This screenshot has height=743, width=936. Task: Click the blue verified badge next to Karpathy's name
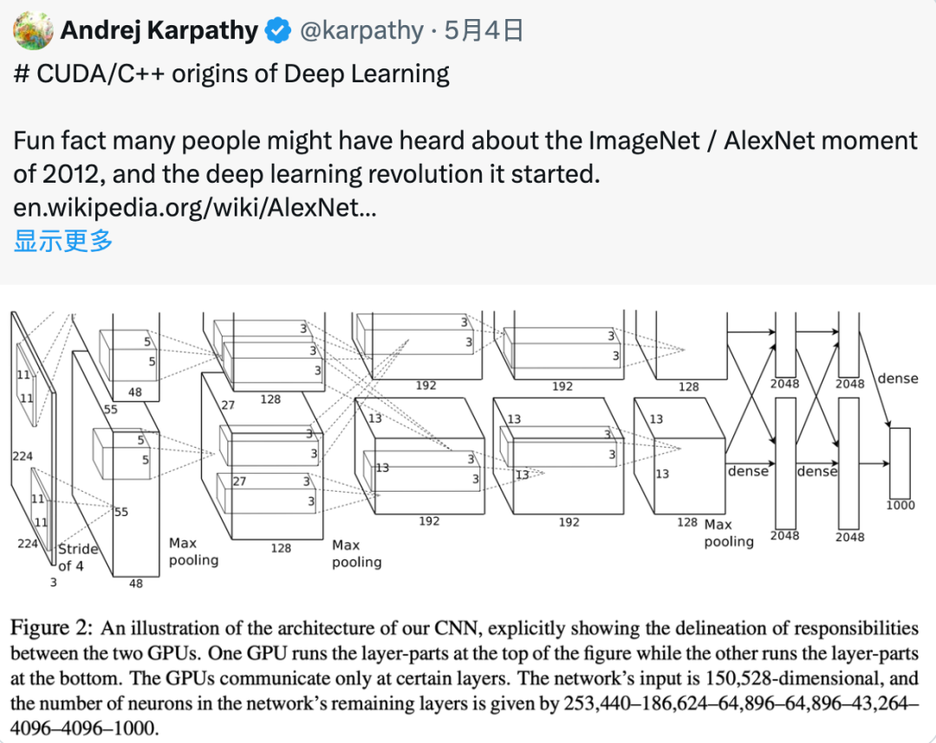276,29
